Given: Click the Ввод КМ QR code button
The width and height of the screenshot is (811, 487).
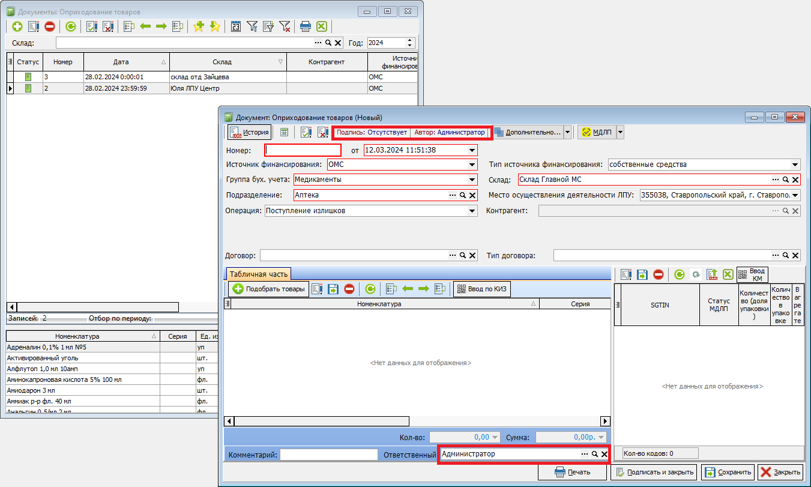Looking at the screenshot, I should (x=752, y=274).
